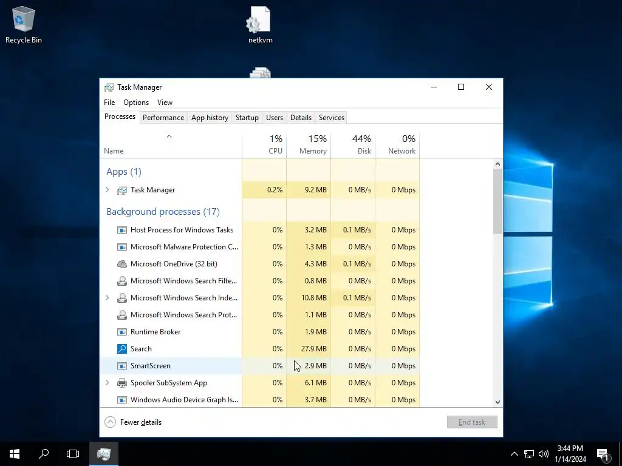Click the Search magnifier process icon
This screenshot has width=622, height=466.
pos(121,349)
